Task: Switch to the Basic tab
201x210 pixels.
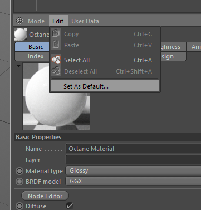Action: point(32,47)
